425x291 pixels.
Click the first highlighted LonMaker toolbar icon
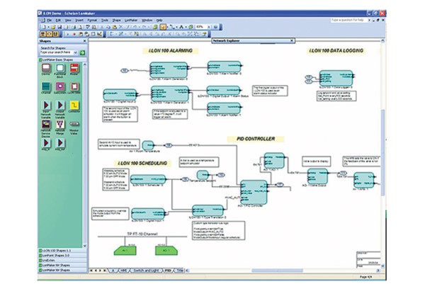[42, 34]
